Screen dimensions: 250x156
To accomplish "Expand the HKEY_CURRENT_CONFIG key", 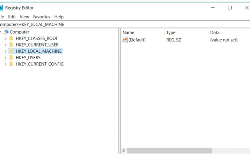I will pos(5,64).
